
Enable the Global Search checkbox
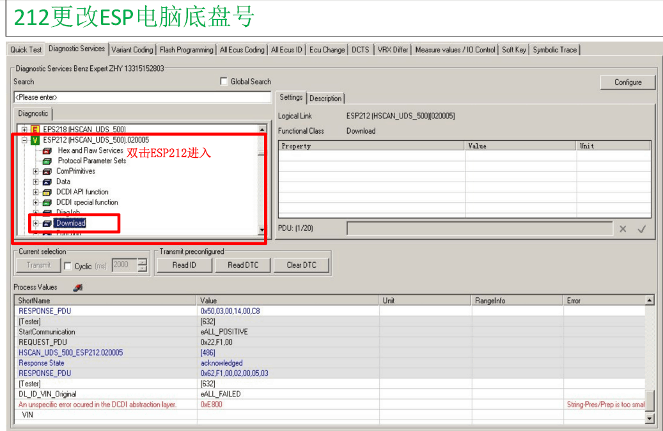pos(224,81)
